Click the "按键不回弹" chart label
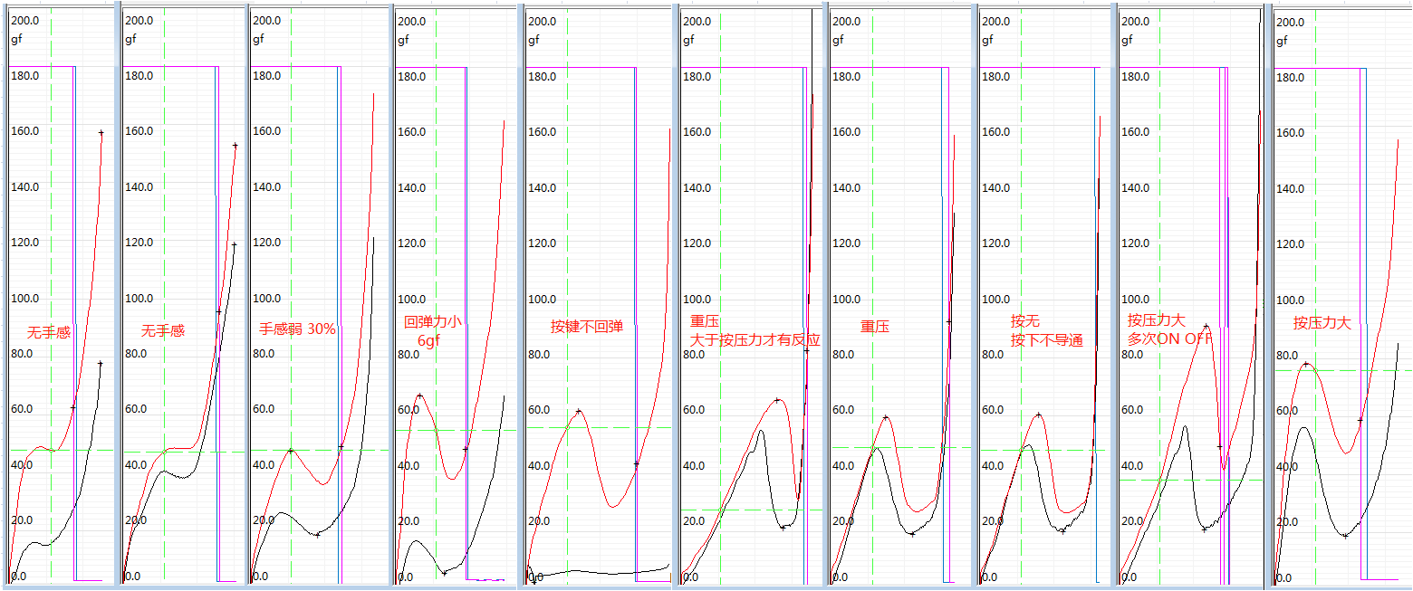 pyautogui.click(x=587, y=326)
